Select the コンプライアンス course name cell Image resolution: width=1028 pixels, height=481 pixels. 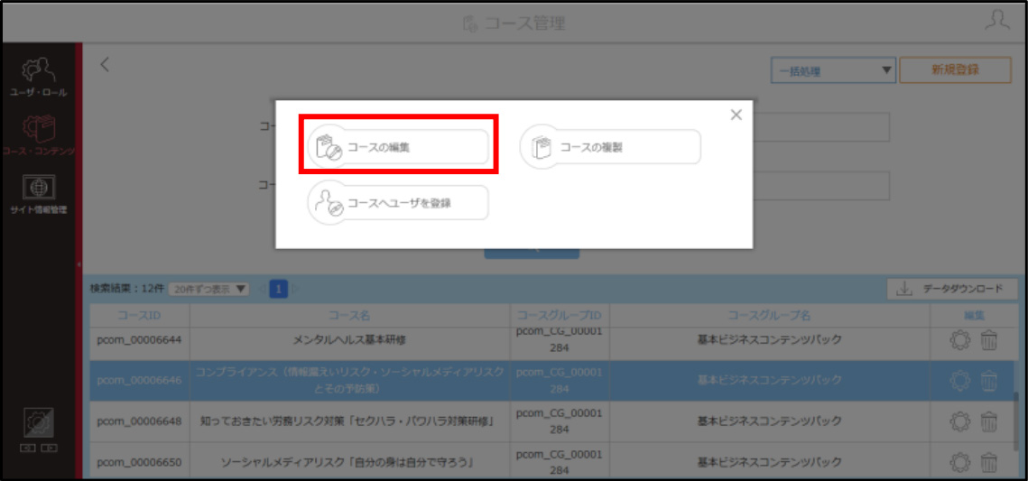pyautogui.click(x=351, y=380)
